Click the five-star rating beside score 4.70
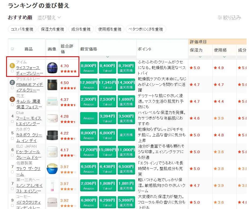This screenshot has height=209, width=249. [68, 71]
